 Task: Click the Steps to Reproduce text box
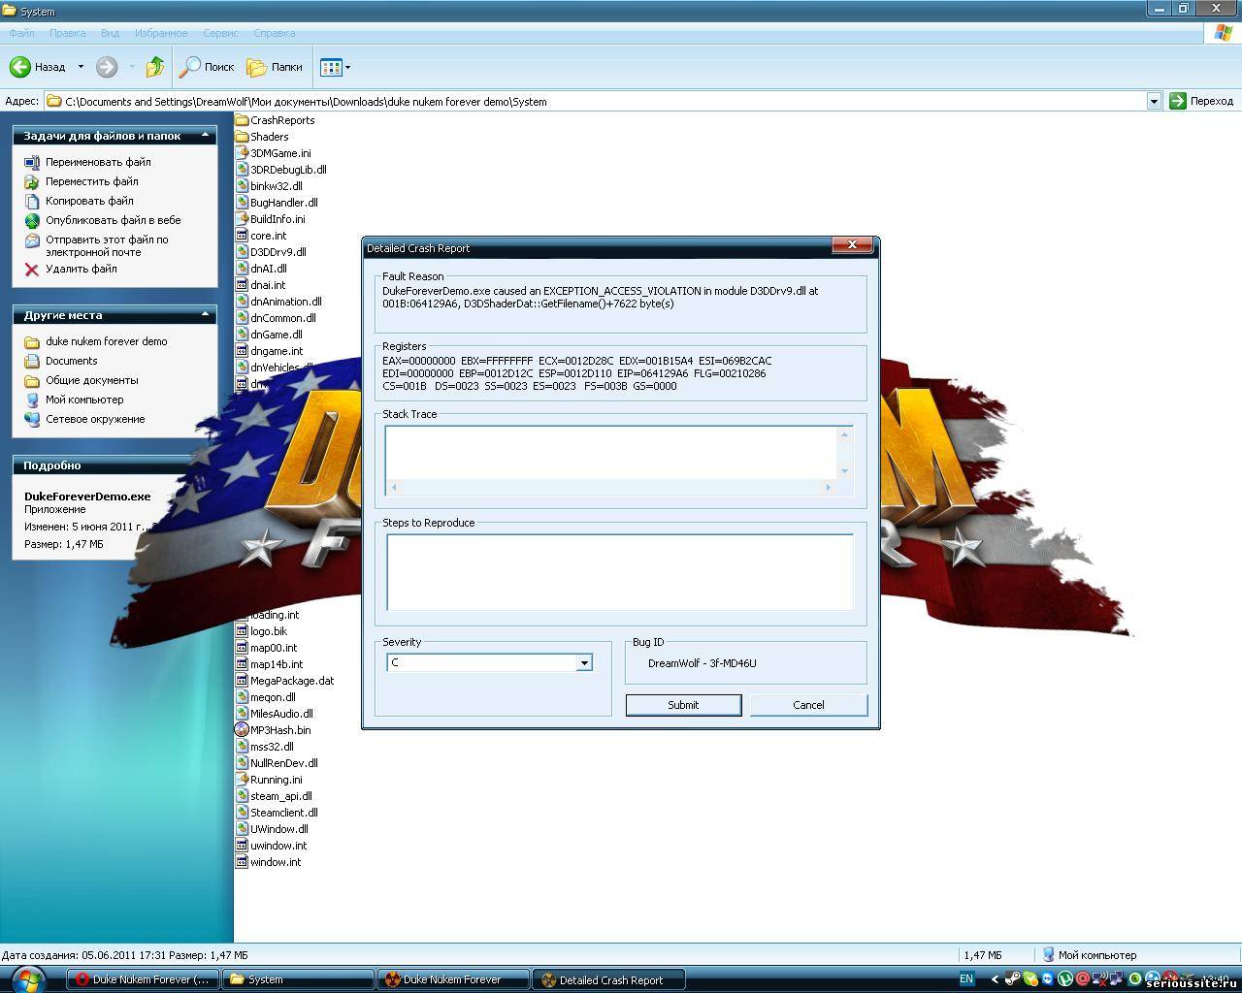pos(620,572)
